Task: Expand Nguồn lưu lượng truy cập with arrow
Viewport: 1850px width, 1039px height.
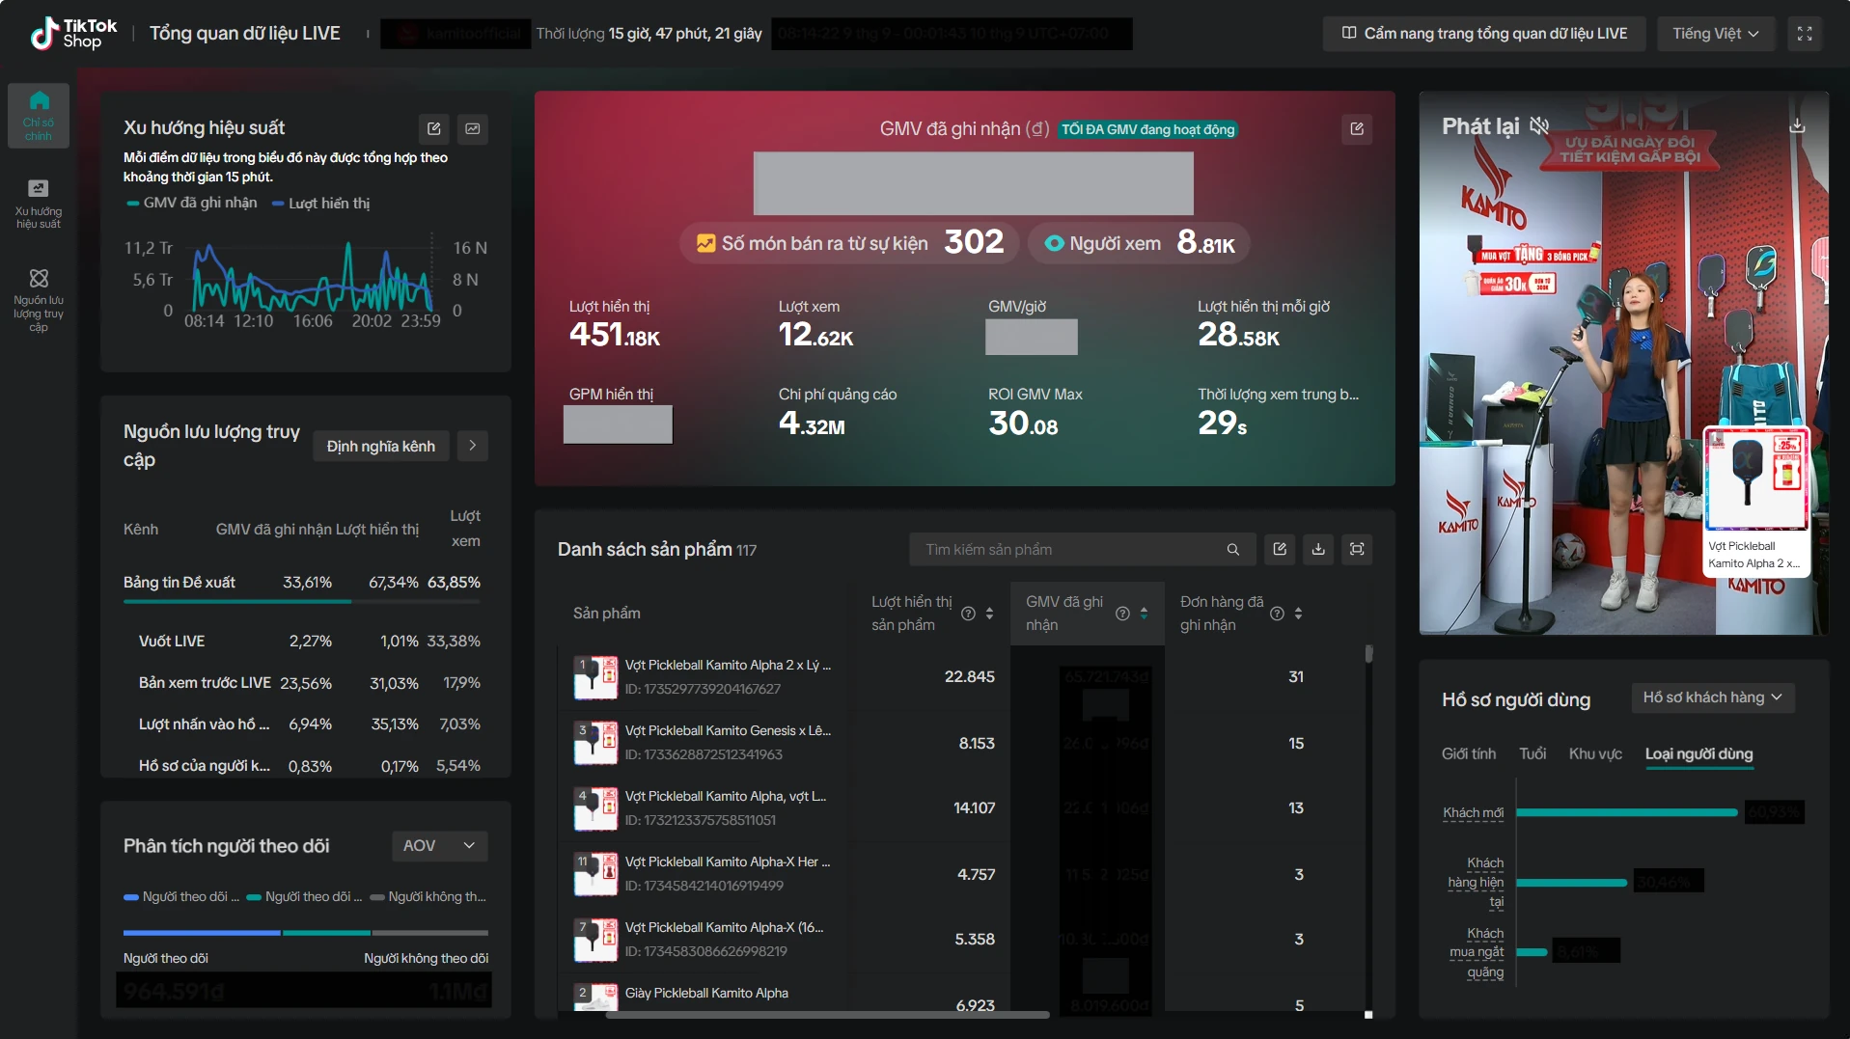Action: 472,446
